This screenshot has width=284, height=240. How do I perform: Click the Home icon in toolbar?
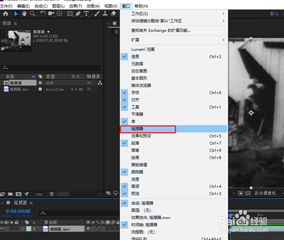6,13
